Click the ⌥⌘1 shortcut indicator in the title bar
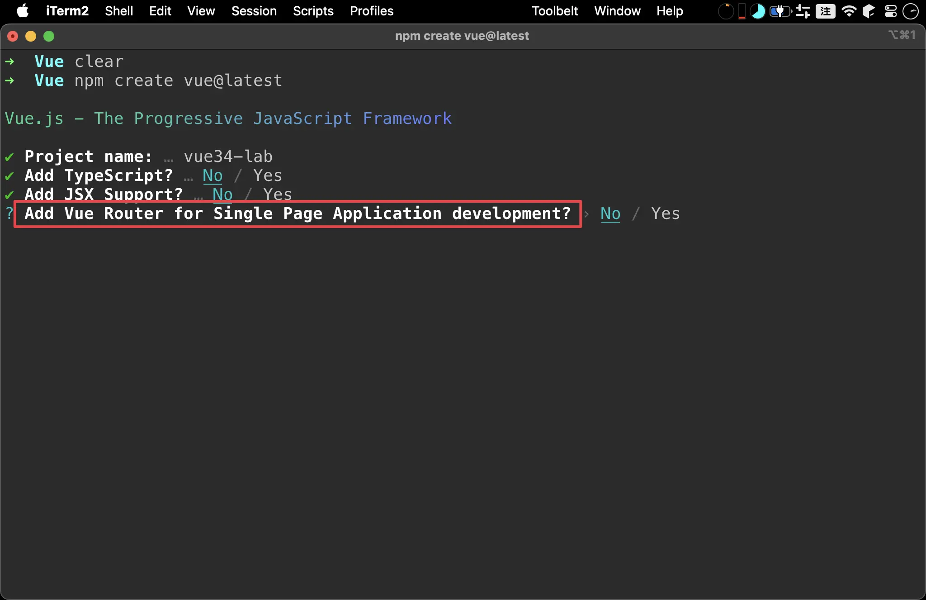Screen dimensions: 926x600 [902, 35]
